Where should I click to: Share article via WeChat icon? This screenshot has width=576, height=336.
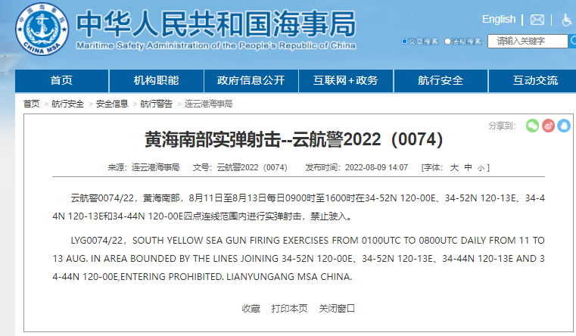[533, 126]
